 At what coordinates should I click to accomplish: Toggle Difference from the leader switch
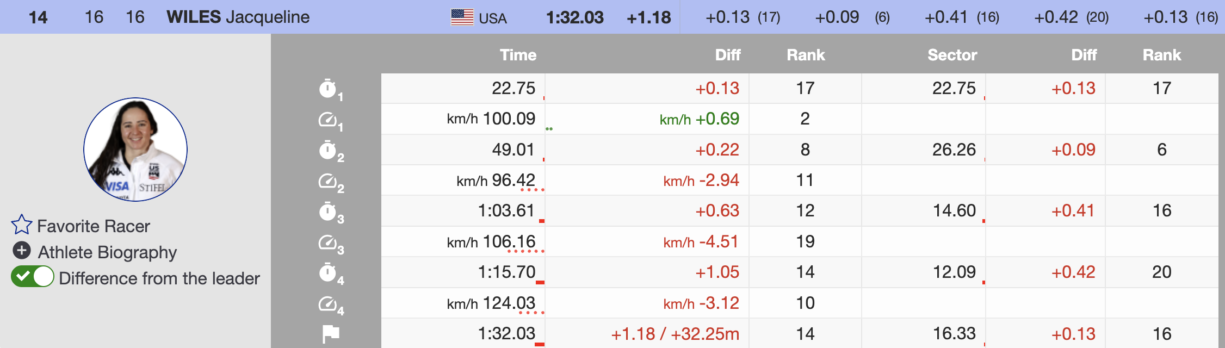coord(33,277)
